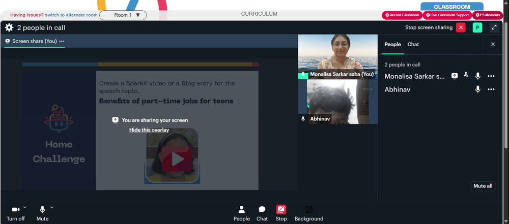Image resolution: width=509 pixels, height=224 pixels.
Task: Select Abhinav's video thumbnail
Action: pyautogui.click(x=337, y=102)
